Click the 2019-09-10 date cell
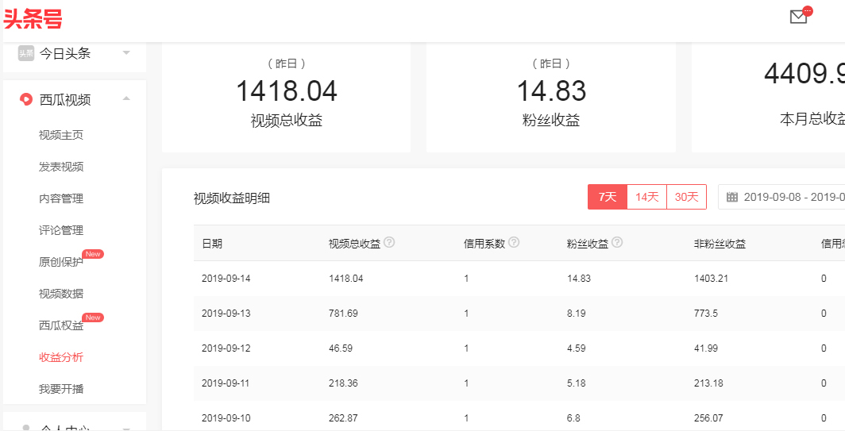Viewport: 845px width, 431px height. [x=226, y=418]
